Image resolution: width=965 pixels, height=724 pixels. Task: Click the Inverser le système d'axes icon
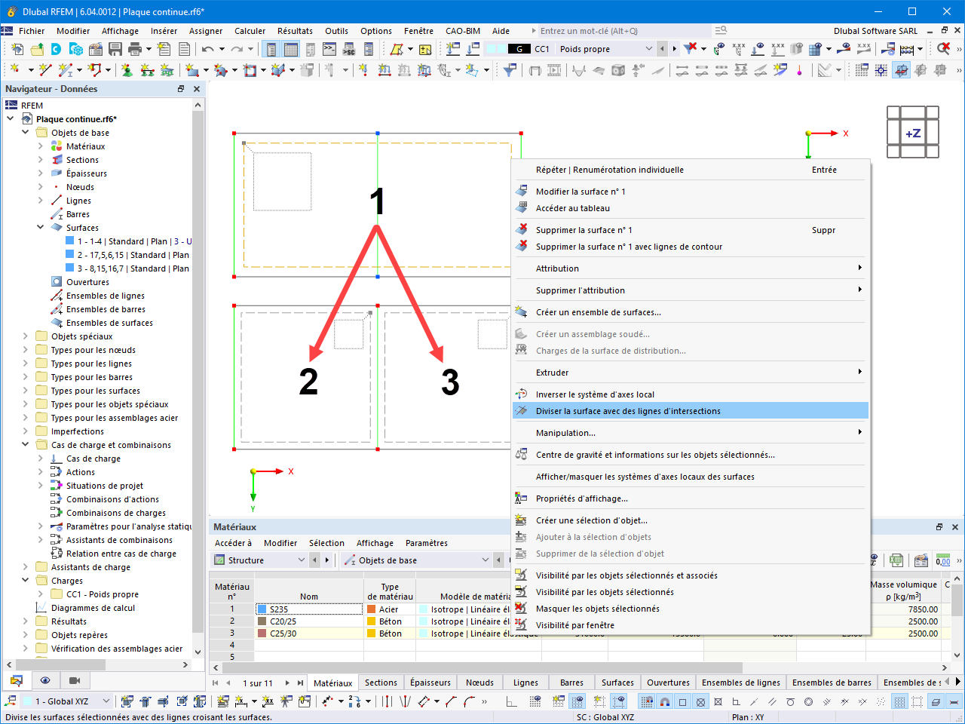tap(521, 394)
